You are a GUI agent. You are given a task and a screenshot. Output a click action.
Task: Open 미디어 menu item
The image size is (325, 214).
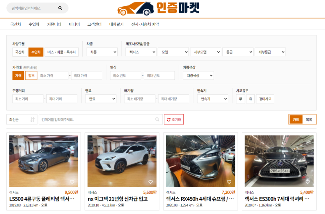click(74, 24)
